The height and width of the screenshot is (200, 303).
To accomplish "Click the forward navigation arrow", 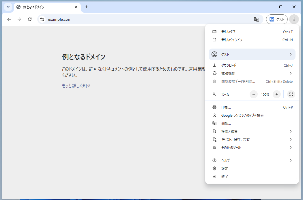I will (x=19, y=19).
